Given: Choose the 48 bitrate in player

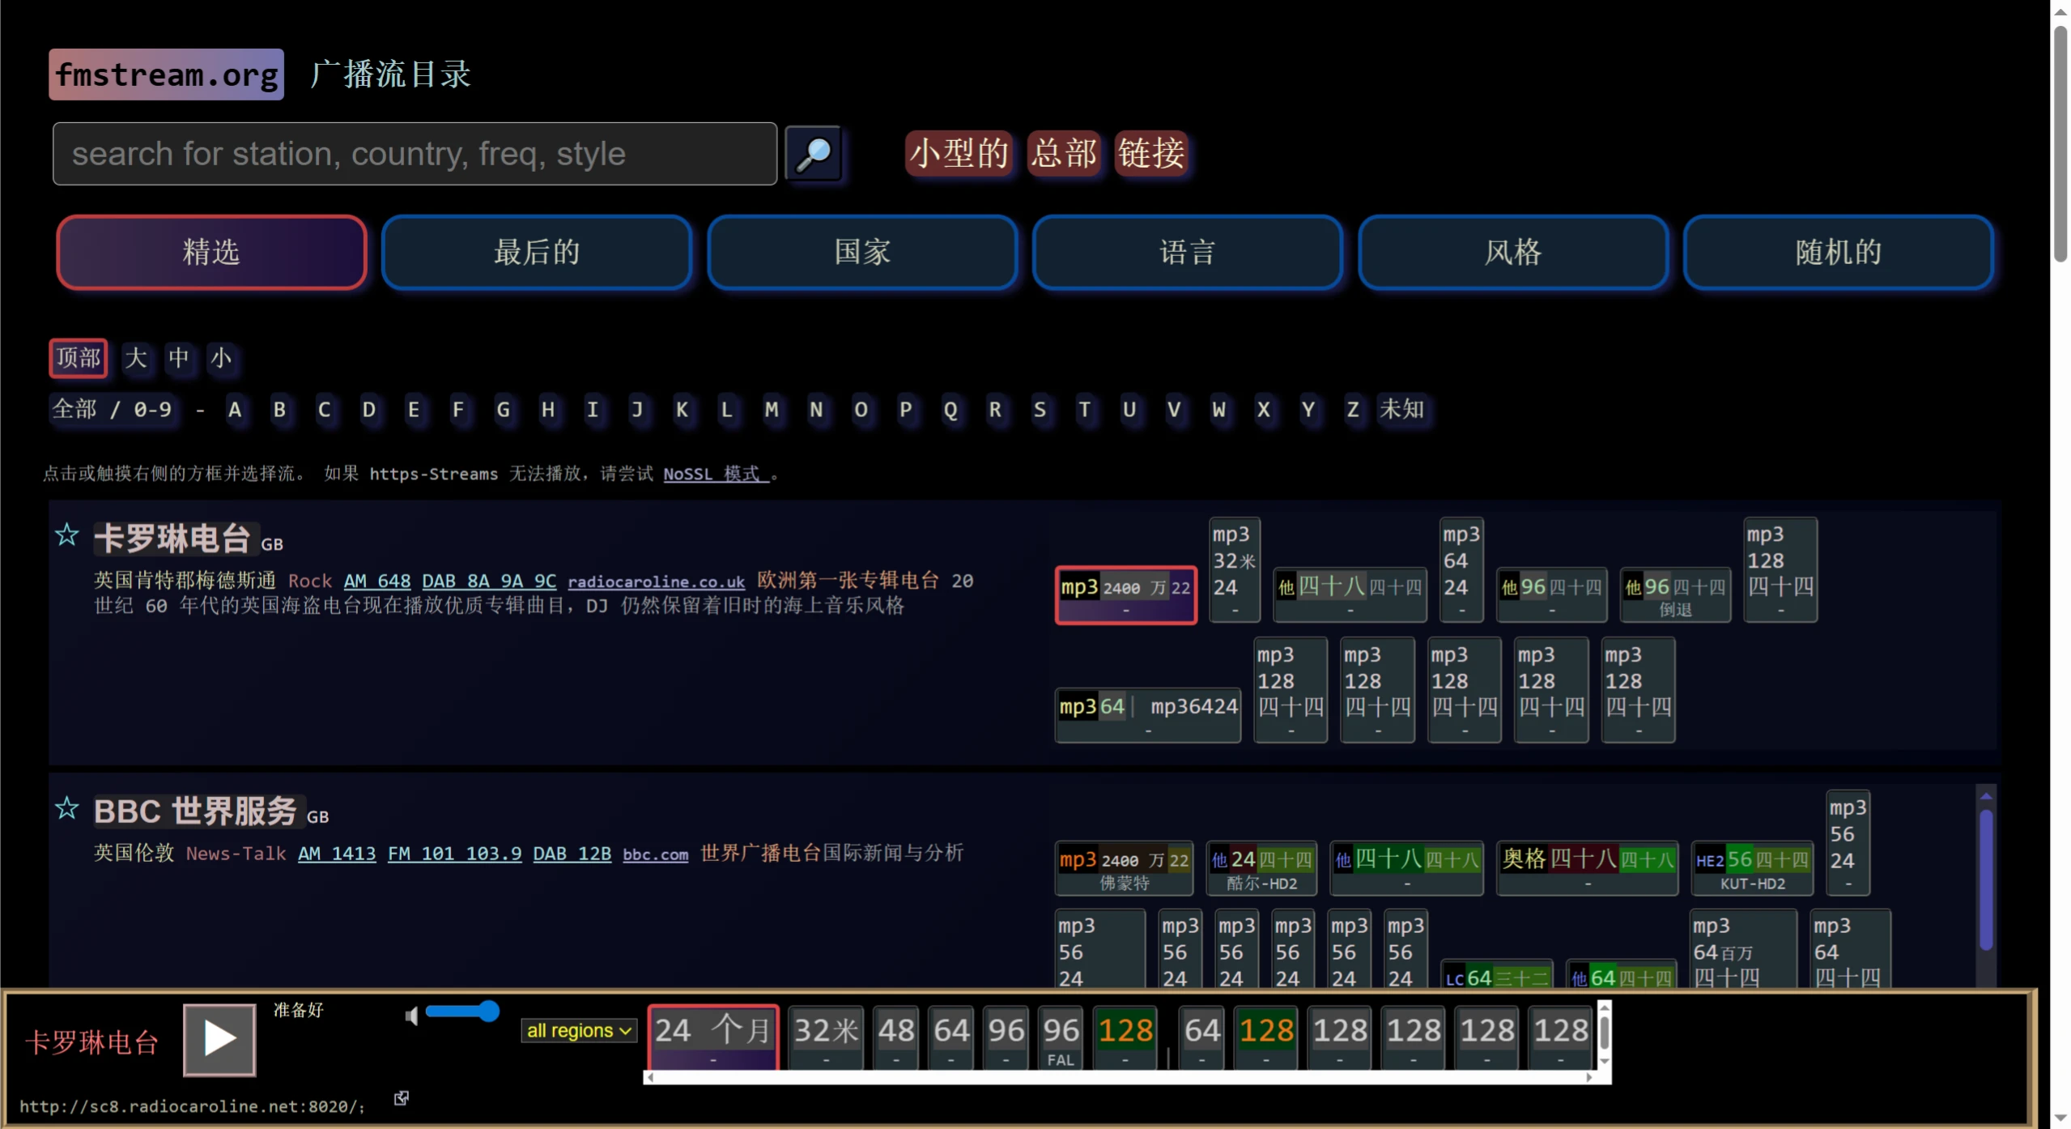Looking at the screenshot, I should click(896, 1038).
